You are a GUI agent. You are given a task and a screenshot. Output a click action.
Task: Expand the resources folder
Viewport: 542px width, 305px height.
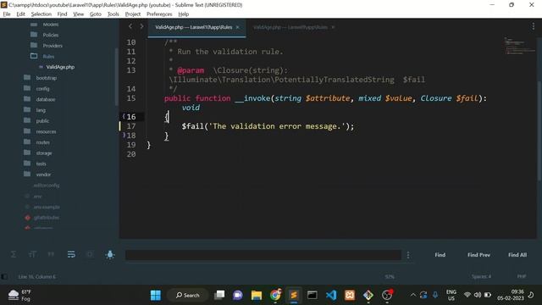coord(46,132)
